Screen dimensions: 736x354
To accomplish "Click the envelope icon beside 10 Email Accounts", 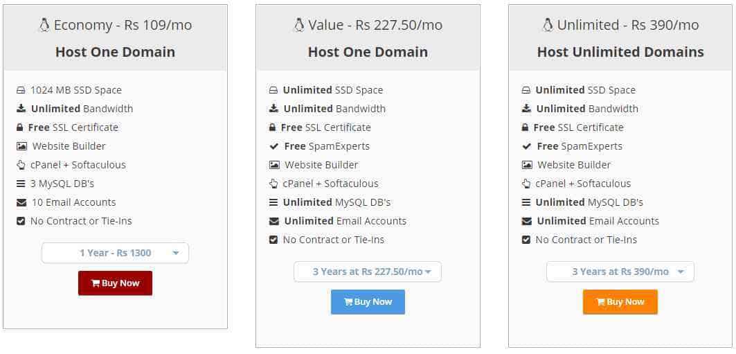I will (x=21, y=203).
